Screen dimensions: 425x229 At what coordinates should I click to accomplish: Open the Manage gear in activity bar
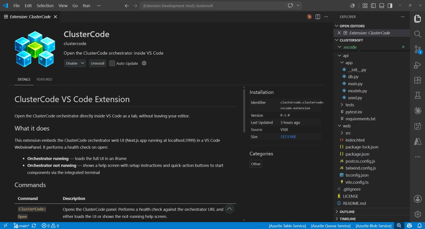[418, 214]
